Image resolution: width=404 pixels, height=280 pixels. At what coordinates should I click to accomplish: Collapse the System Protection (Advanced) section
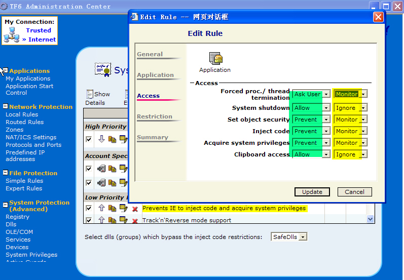coord(6,205)
